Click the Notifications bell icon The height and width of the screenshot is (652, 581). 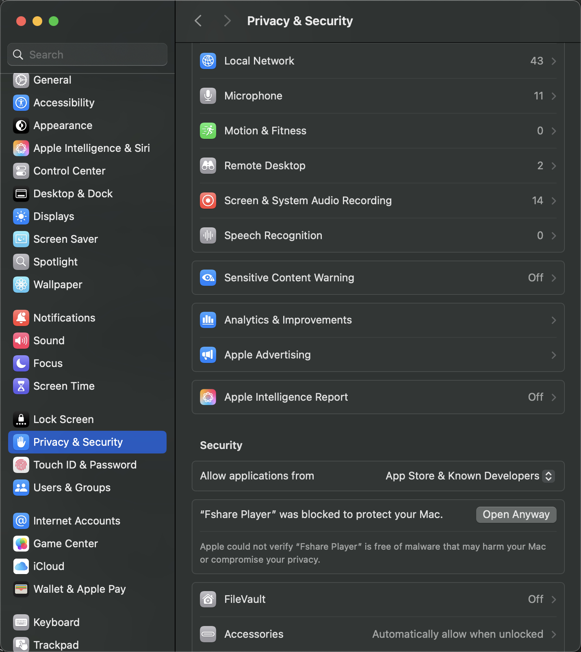[x=21, y=318]
